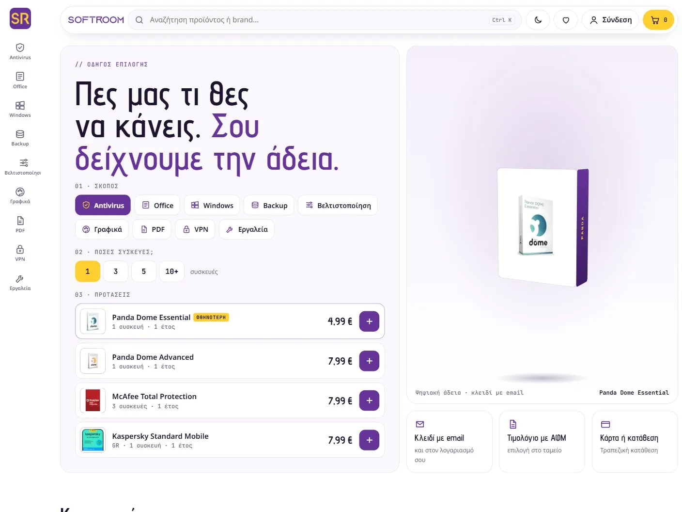Open PDF category in left sidebar
This screenshot has width=682, height=512.
[x=20, y=224]
